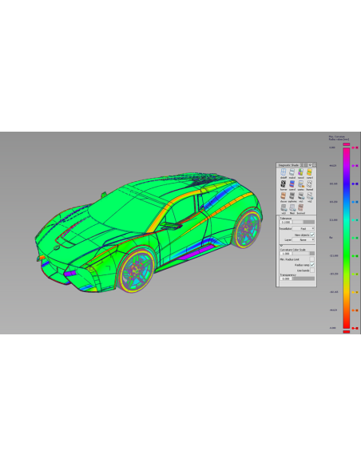Select the vis2 visualization shade icon
The image size is (361, 466).
(310, 195)
